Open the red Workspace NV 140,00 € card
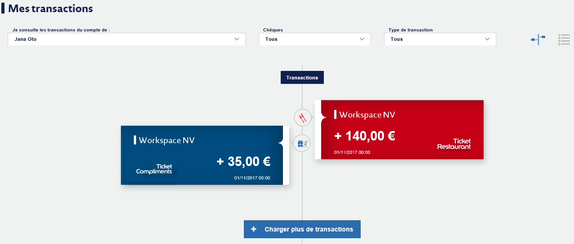Viewport: 574px width, 244px height. pyautogui.click(x=399, y=130)
